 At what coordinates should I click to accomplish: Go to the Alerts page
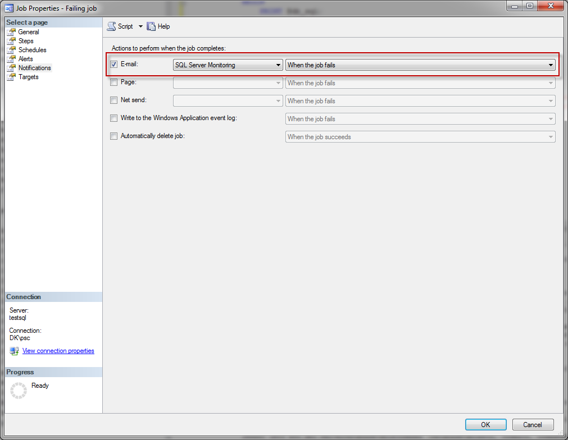[x=25, y=58]
